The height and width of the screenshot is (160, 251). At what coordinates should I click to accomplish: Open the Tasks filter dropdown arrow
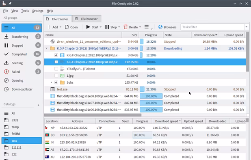click(247, 27)
